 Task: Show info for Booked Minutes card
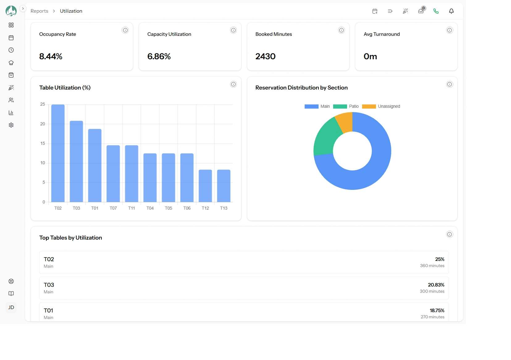coord(341,30)
